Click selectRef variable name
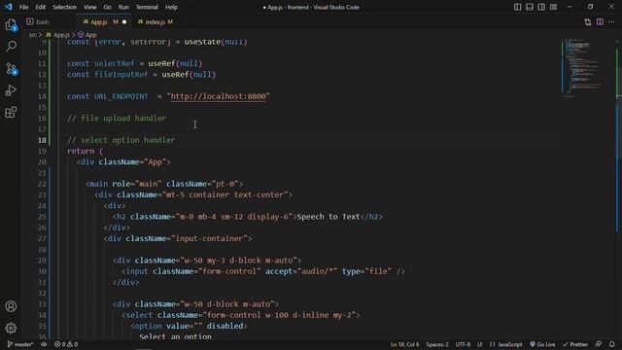Viewport: 622px width, 350px height. click(115, 63)
